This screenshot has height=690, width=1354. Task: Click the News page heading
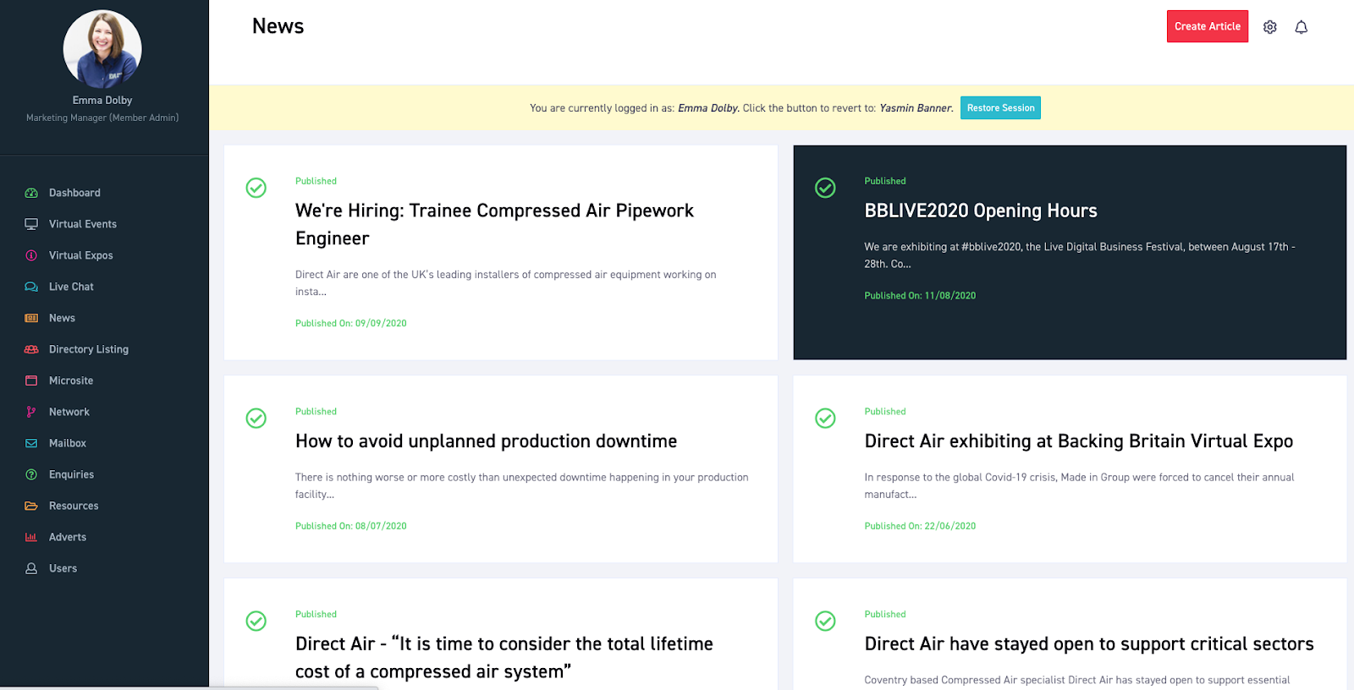[278, 26]
